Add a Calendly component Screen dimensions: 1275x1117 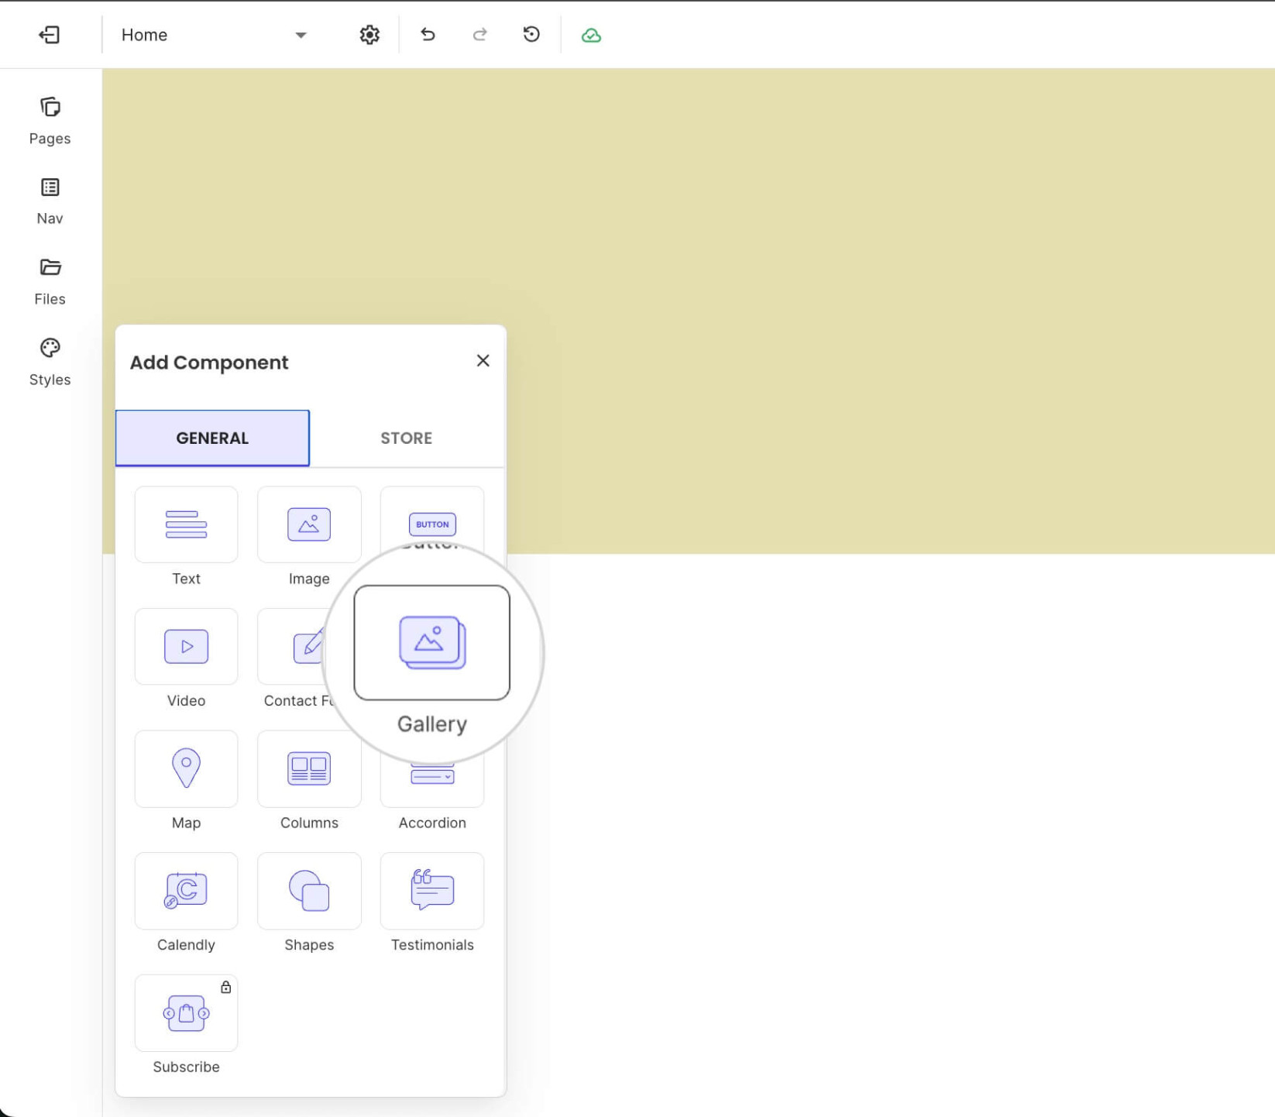click(x=186, y=891)
